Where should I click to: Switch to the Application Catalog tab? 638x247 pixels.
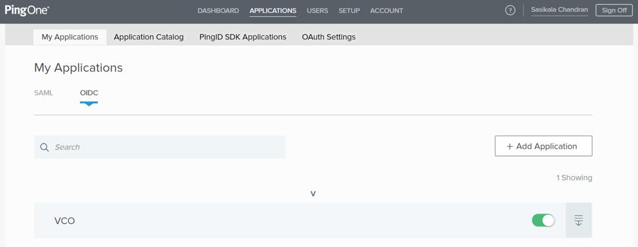(148, 37)
